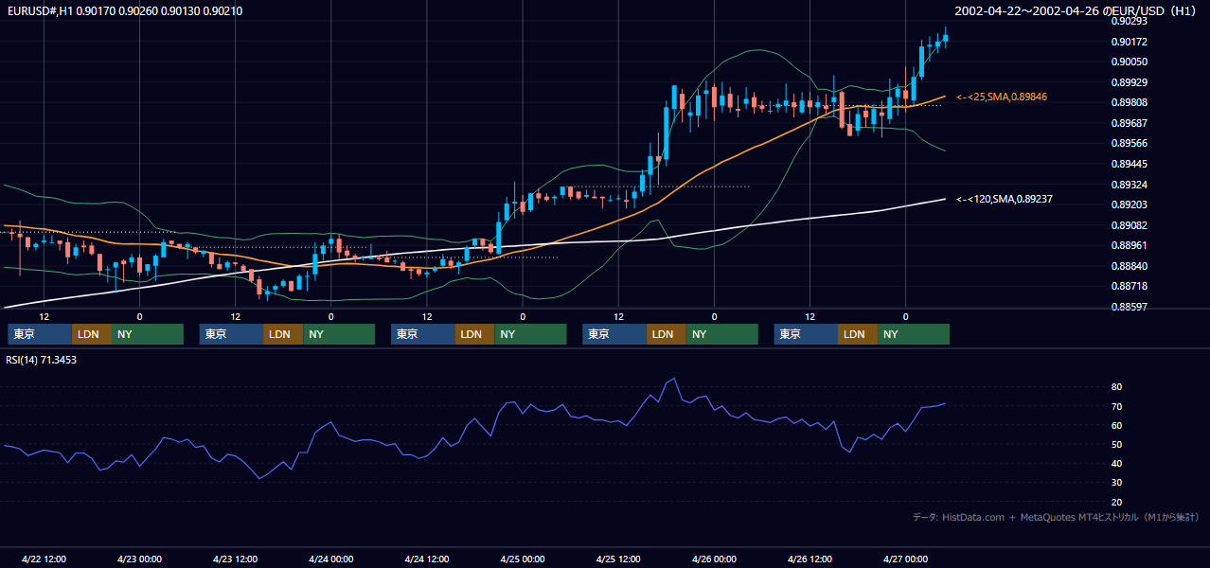Click price axis value 0.88718
This screenshot has height=568, width=1210.
coord(1130,286)
